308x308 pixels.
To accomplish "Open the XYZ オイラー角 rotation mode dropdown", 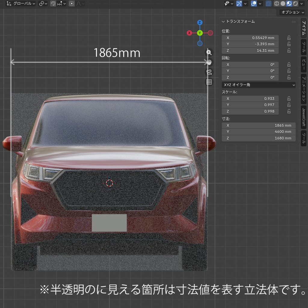I will click(259, 85).
